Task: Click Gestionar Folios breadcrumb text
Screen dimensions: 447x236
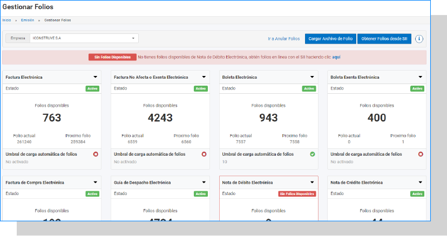Action: [58, 20]
